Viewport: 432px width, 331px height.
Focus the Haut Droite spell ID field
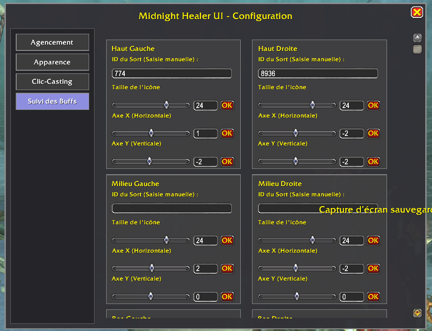(x=318, y=73)
